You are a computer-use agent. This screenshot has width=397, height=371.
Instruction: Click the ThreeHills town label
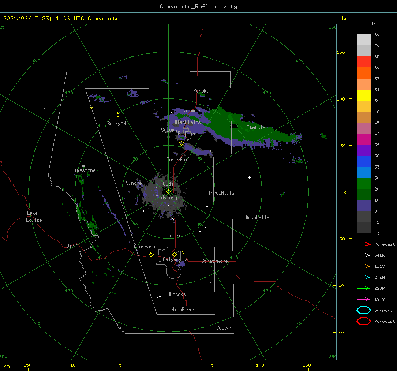[x=221, y=193]
